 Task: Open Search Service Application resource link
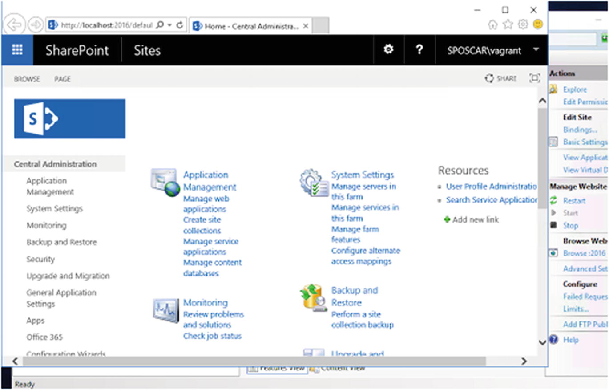pos(492,200)
